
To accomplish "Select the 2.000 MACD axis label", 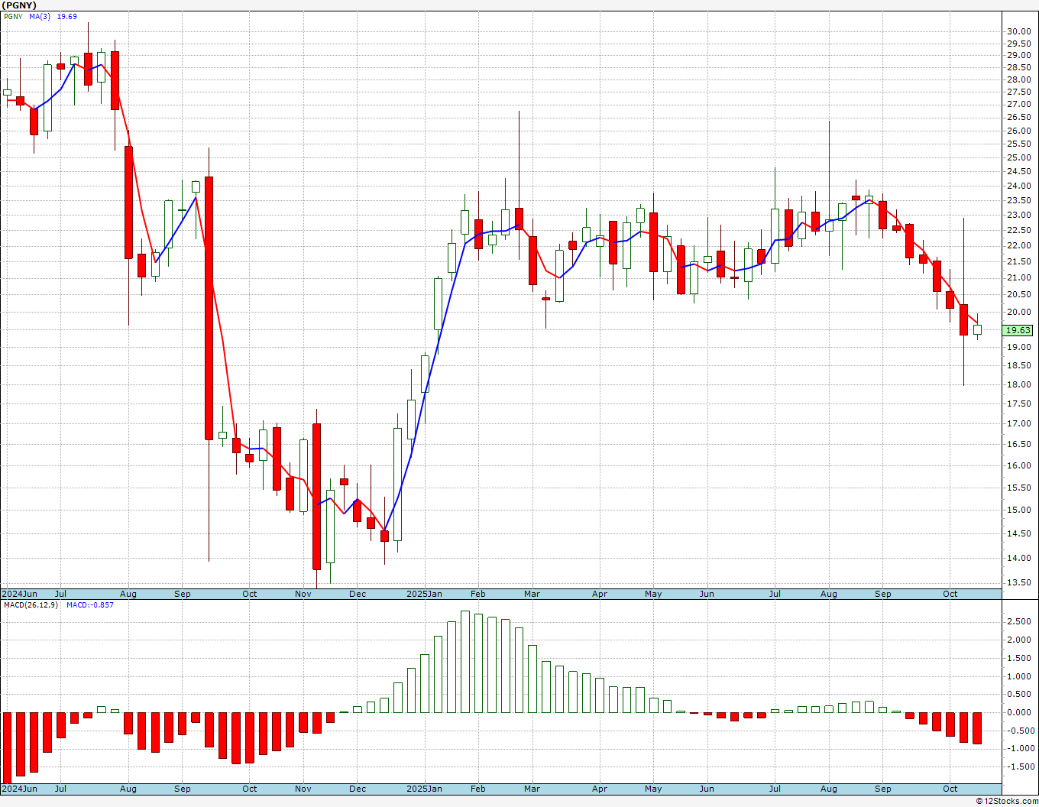I will 1018,640.
